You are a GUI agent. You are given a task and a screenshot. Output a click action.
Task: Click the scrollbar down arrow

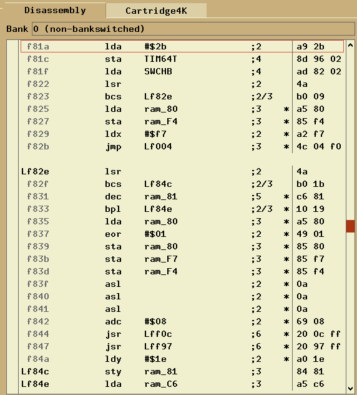[350, 388]
